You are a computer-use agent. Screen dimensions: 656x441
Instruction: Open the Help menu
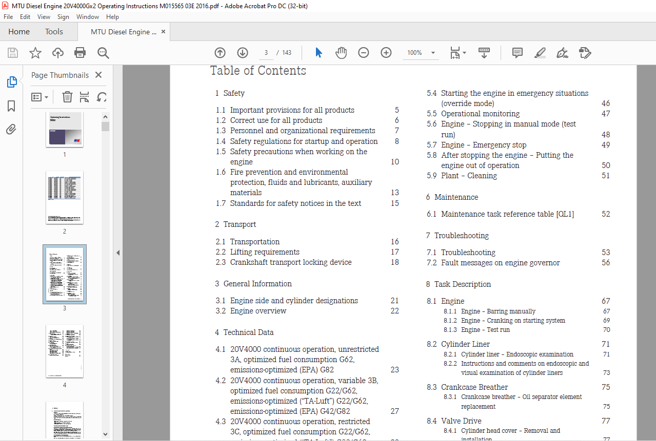click(112, 17)
